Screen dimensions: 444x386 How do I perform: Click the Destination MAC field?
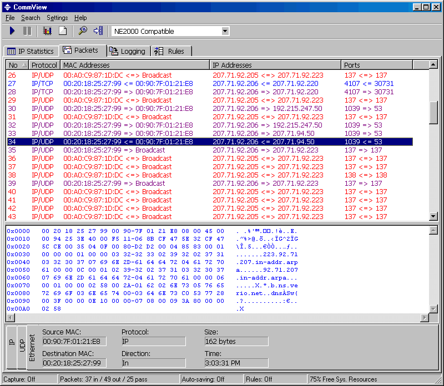[x=74, y=363]
